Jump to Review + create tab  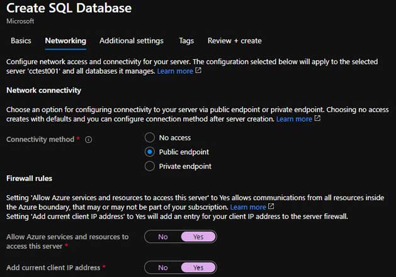click(234, 41)
